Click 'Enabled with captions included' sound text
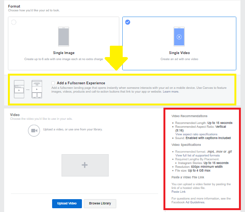245x212 pixels. click(x=208, y=138)
